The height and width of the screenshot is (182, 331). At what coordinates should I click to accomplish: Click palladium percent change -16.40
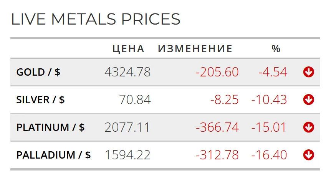click(269, 155)
